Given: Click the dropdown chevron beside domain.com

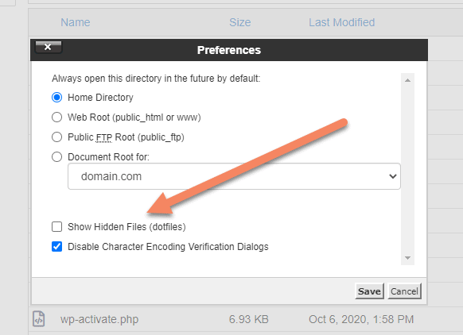Looking at the screenshot, I should point(393,176).
